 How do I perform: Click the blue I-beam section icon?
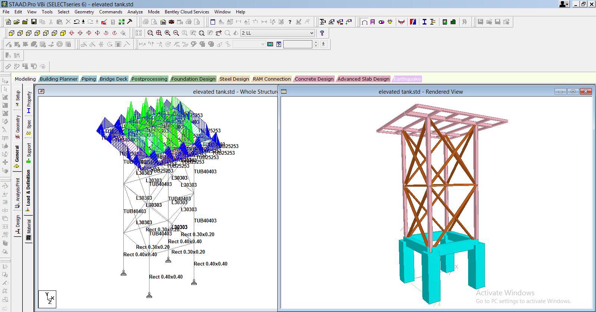pos(424,22)
